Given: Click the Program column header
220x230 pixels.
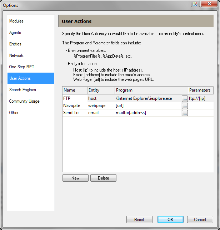Looking at the screenshot, I should tap(151, 90).
